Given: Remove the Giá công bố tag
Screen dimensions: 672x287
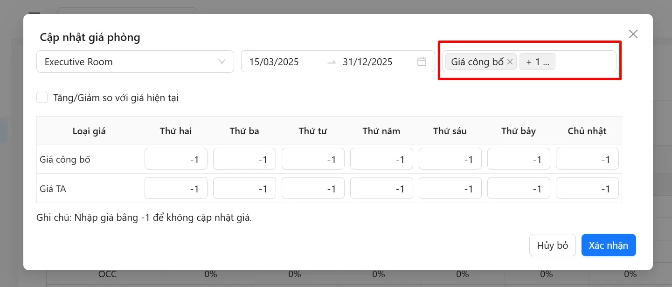Looking at the screenshot, I should click(x=510, y=61).
